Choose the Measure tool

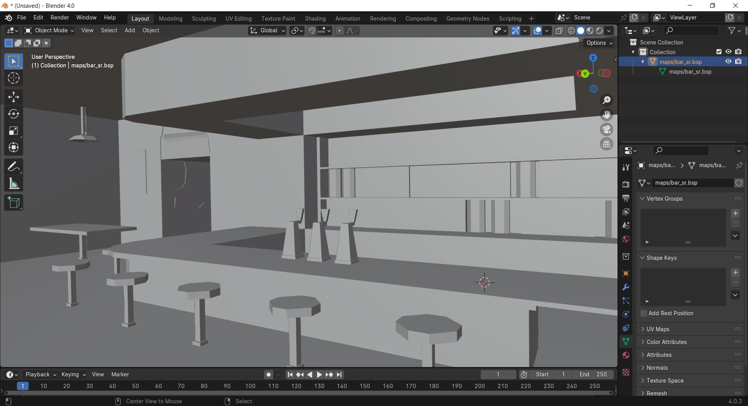(x=14, y=184)
